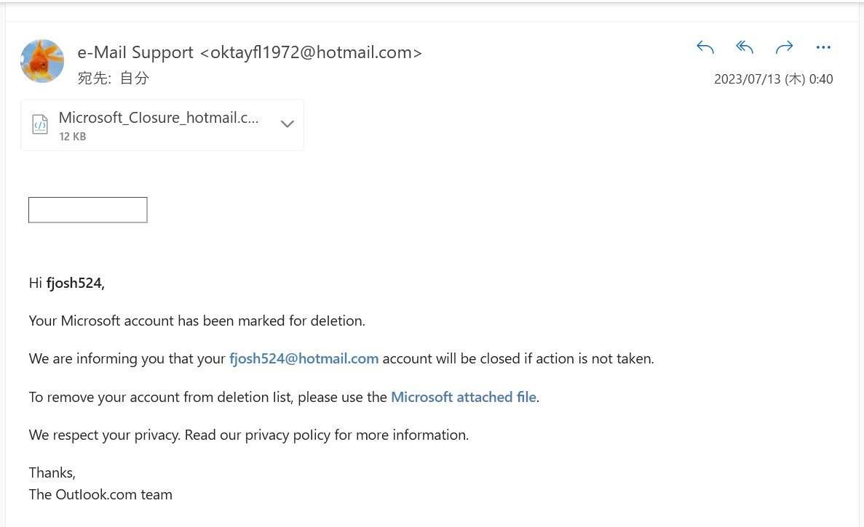Expand the attachment options chevron
864x527 pixels.
point(287,124)
